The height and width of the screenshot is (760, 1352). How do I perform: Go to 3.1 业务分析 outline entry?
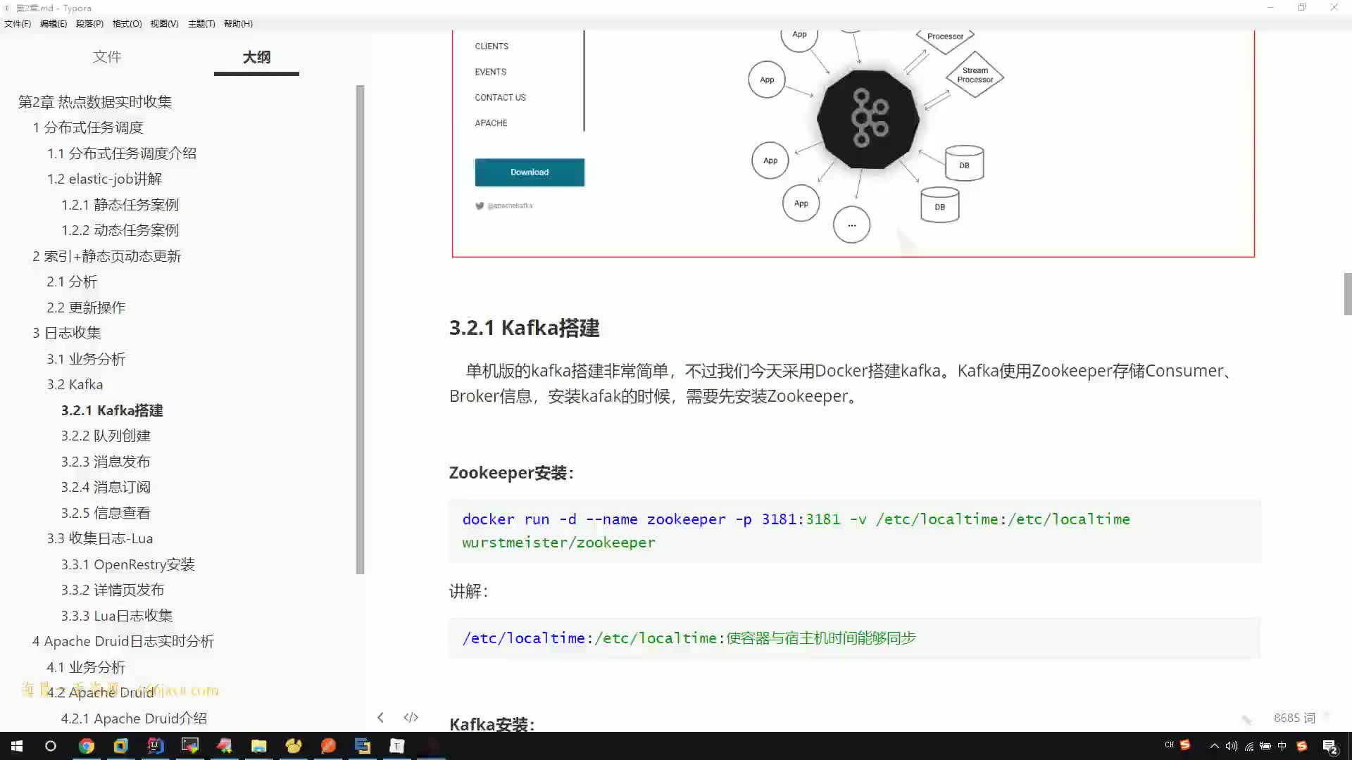86,359
